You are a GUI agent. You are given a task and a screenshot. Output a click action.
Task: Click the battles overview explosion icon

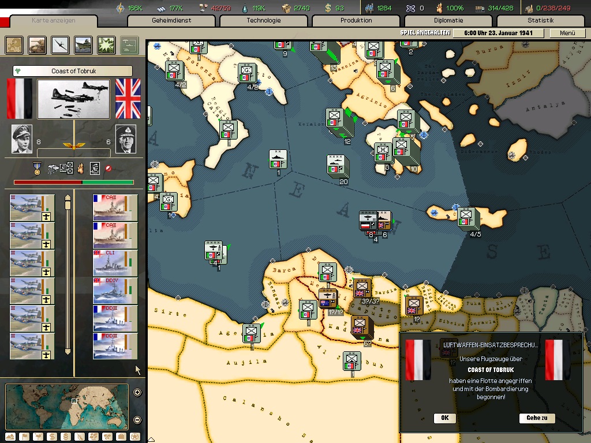tap(107, 44)
